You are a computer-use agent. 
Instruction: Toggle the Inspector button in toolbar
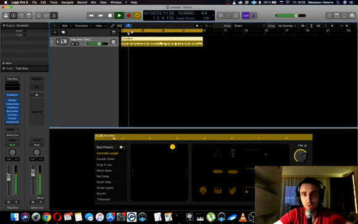pyautogui.click(x=14, y=15)
